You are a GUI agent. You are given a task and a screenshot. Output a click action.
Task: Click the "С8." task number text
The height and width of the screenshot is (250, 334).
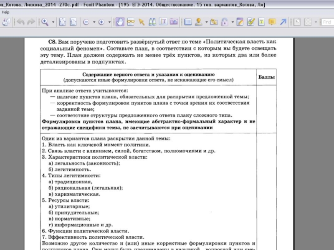click(x=53, y=42)
